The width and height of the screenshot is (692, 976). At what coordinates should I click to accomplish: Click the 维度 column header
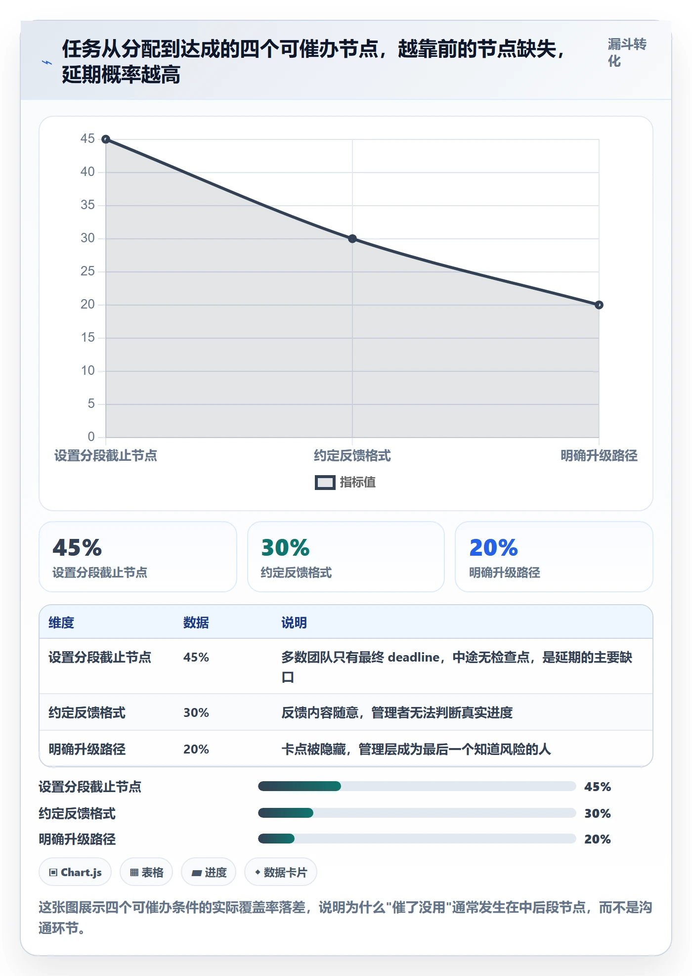(61, 622)
